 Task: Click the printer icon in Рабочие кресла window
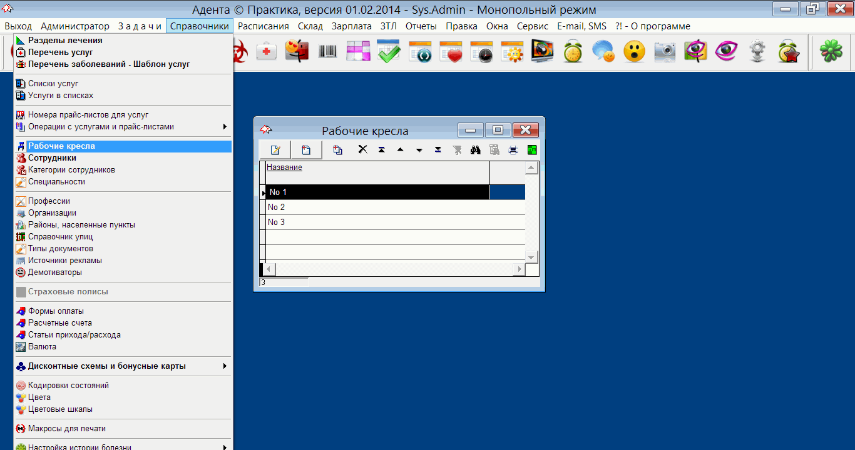pos(513,150)
